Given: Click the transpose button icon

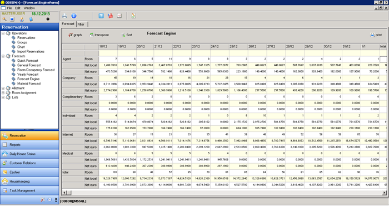Looking at the screenshot, I should click(x=92, y=35).
